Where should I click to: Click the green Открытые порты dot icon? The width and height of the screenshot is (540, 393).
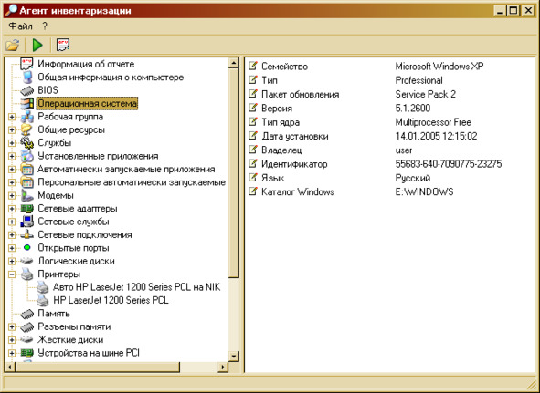[x=26, y=247]
